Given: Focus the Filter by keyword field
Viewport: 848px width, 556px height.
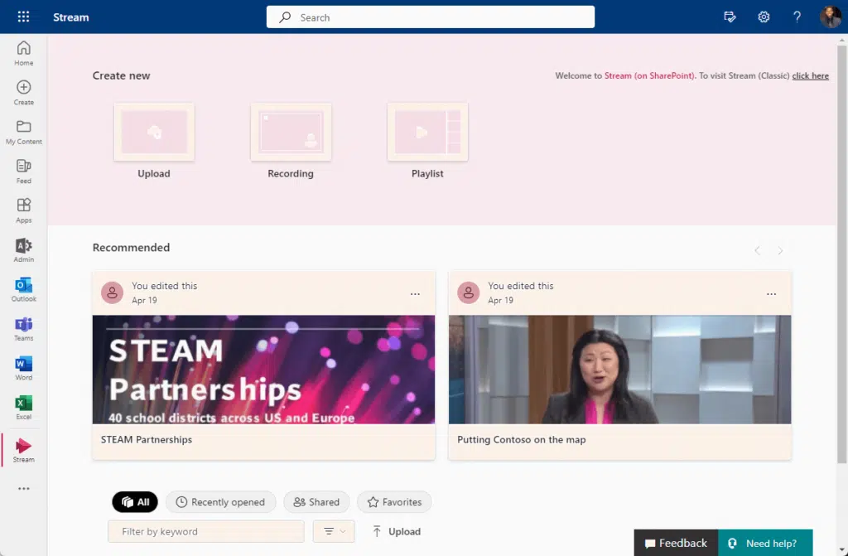Looking at the screenshot, I should point(206,532).
